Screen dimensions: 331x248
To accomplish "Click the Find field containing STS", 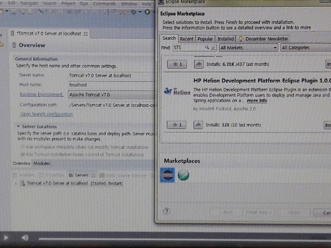I will [x=189, y=47].
